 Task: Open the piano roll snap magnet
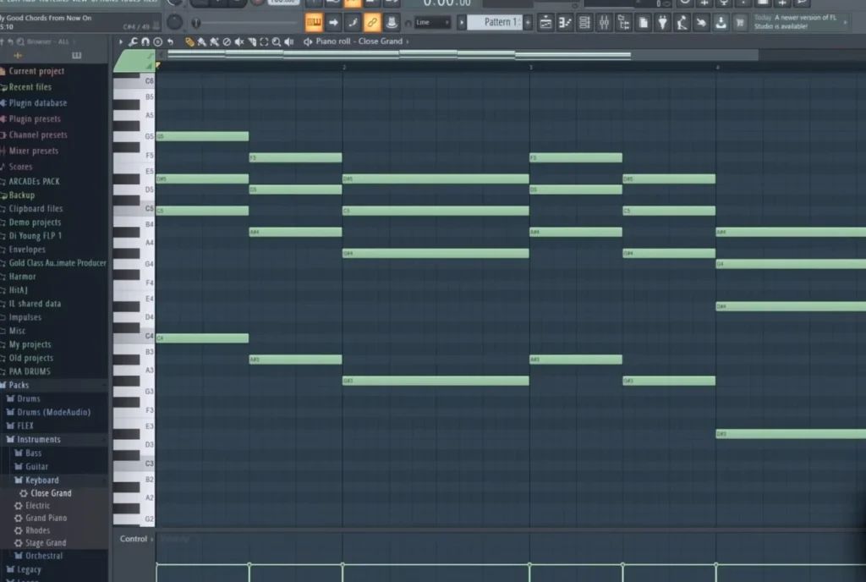pos(145,41)
